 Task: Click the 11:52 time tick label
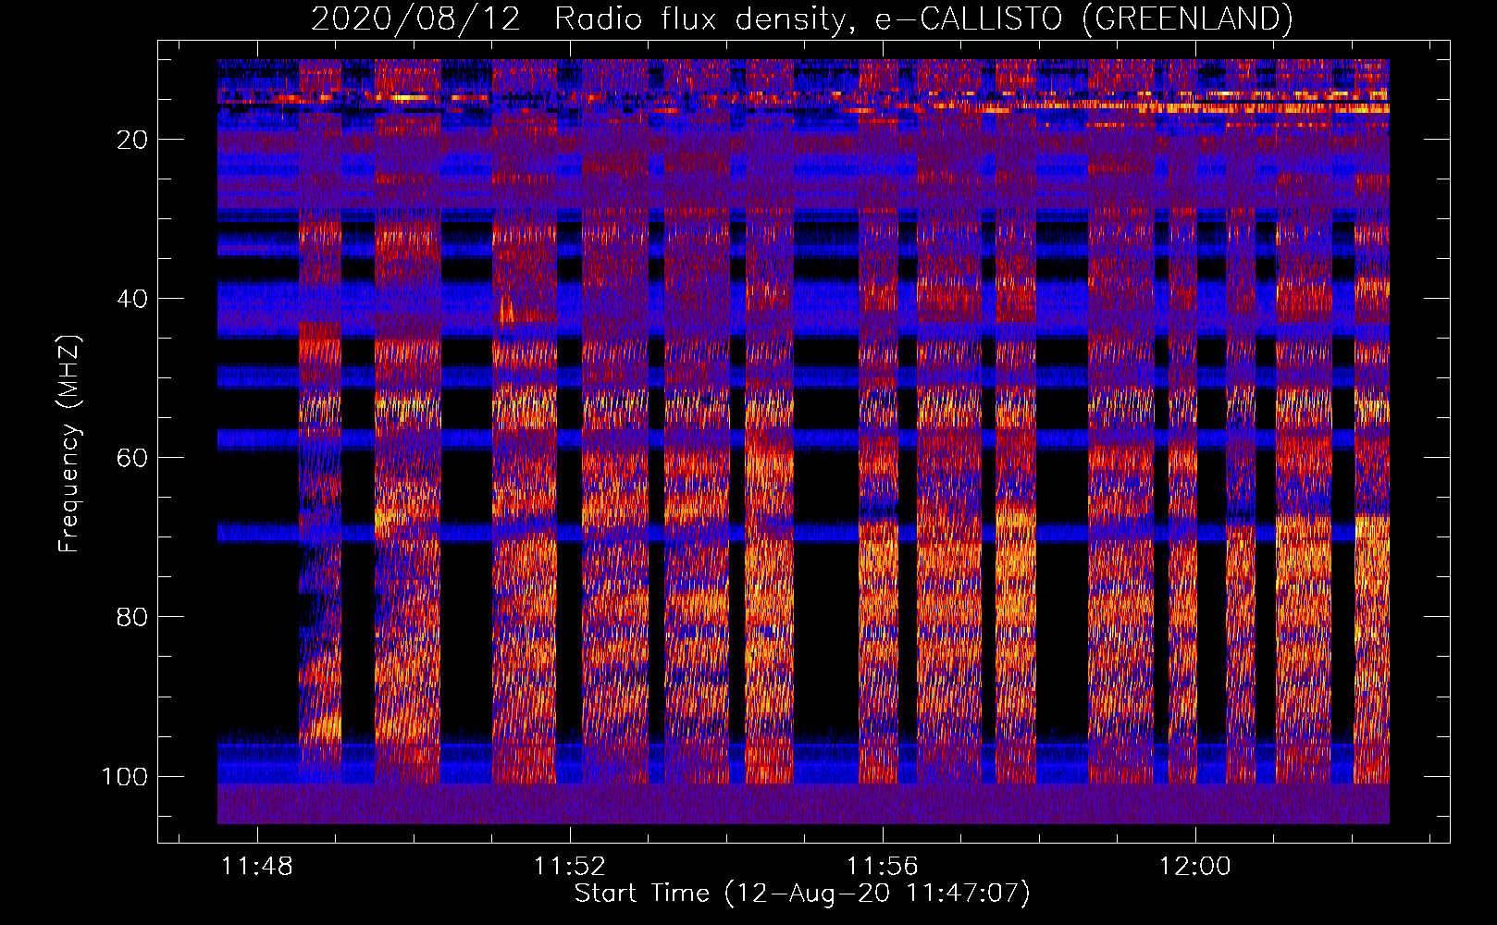tap(570, 867)
